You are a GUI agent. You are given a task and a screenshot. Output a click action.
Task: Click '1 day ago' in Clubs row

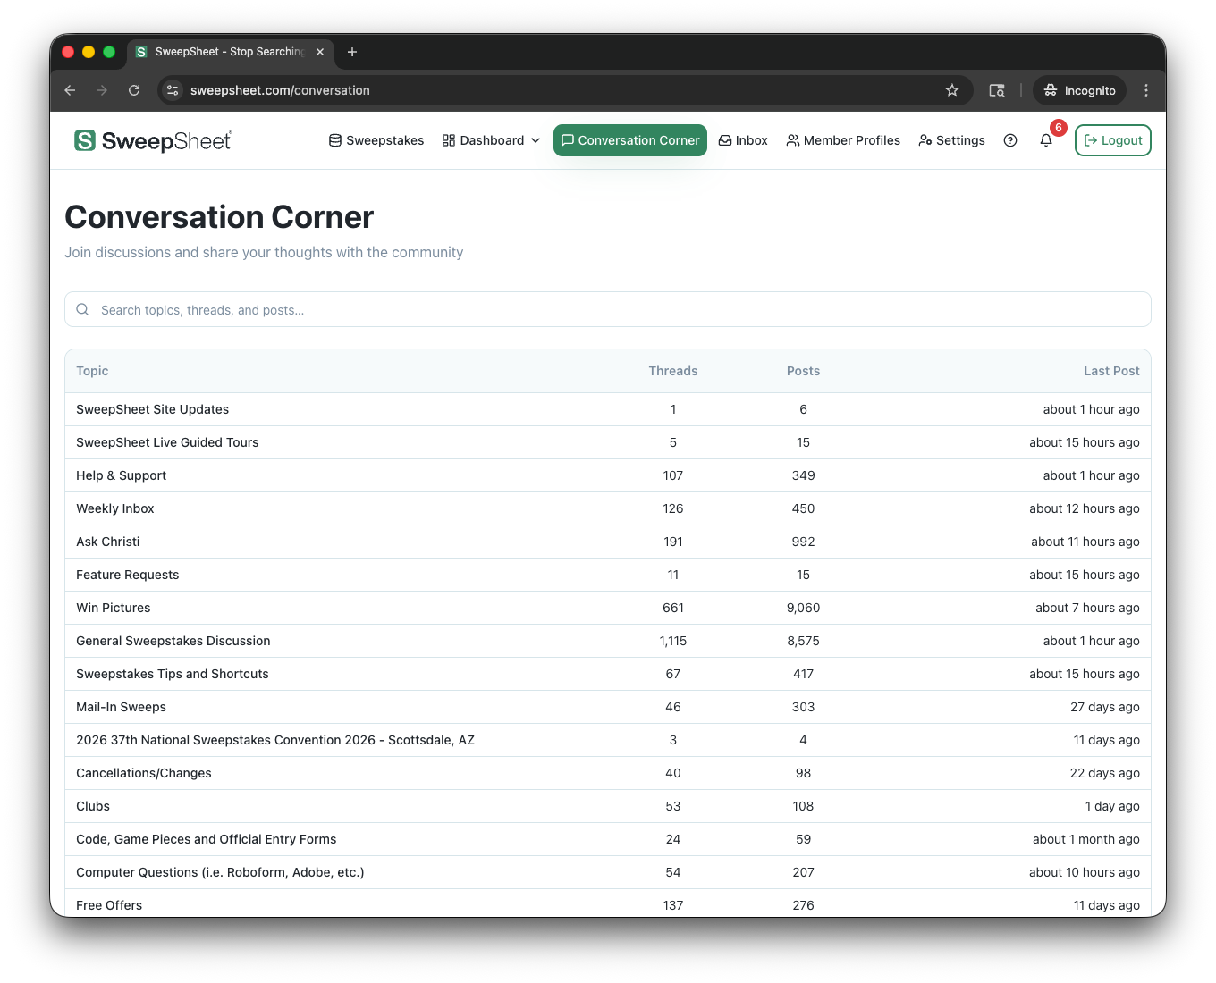pyautogui.click(x=1112, y=806)
